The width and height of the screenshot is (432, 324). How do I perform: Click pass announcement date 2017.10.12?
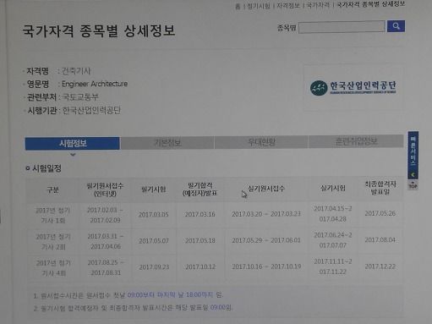(200, 266)
